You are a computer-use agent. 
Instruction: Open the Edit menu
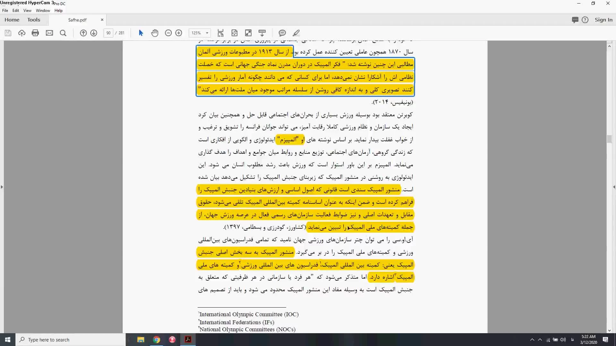pyautogui.click(x=16, y=11)
